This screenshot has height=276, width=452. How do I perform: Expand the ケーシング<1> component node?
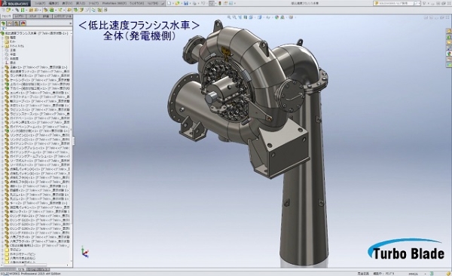pyautogui.click(x=2, y=80)
